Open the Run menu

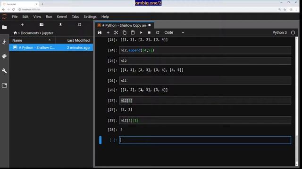click(x=49, y=17)
